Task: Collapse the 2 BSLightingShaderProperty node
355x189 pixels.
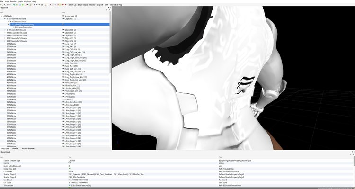Action: (8, 24)
